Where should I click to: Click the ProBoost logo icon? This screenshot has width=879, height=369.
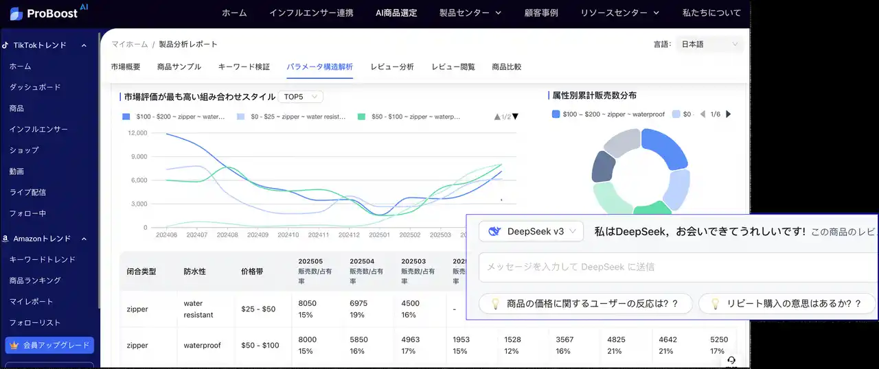point(15,13)
